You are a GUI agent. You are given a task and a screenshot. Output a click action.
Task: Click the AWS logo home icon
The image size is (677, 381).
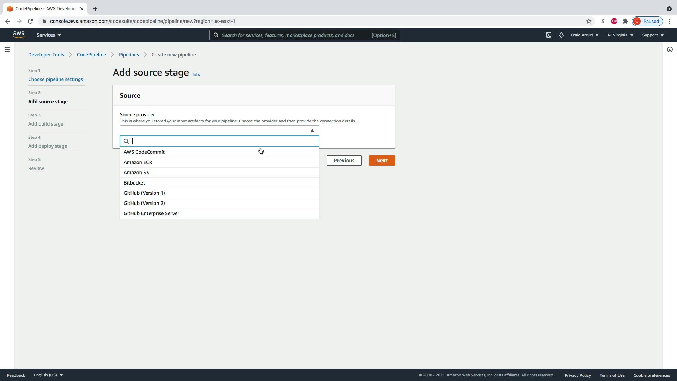(x=18, y=35)
